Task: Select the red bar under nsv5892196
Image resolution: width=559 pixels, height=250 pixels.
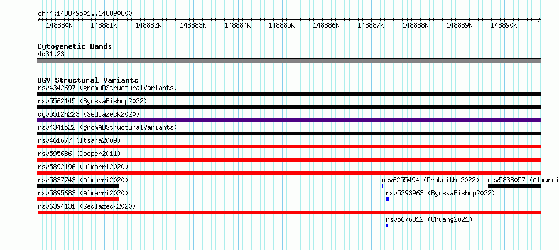Action: point(289,173)
